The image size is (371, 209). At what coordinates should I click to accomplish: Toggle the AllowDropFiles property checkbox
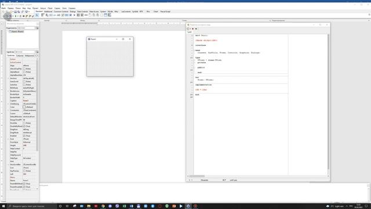tap(24, 69)
